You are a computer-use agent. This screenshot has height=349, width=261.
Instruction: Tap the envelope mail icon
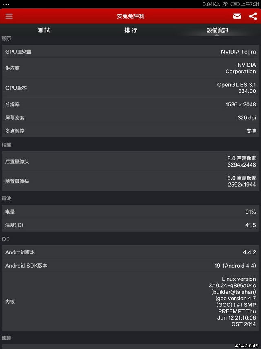click(237, 16)
